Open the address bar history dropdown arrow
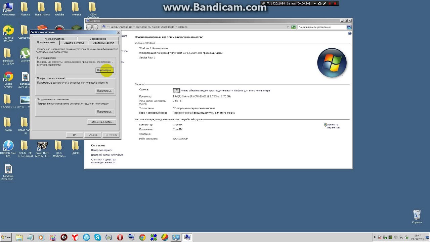430x242 pixels. tap(288, 27)
